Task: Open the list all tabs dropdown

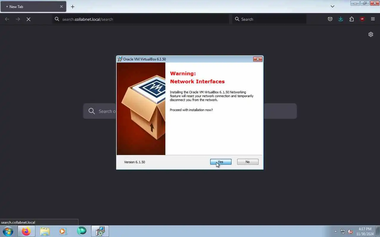Action: pyautogui.click(x=332, y=7)
